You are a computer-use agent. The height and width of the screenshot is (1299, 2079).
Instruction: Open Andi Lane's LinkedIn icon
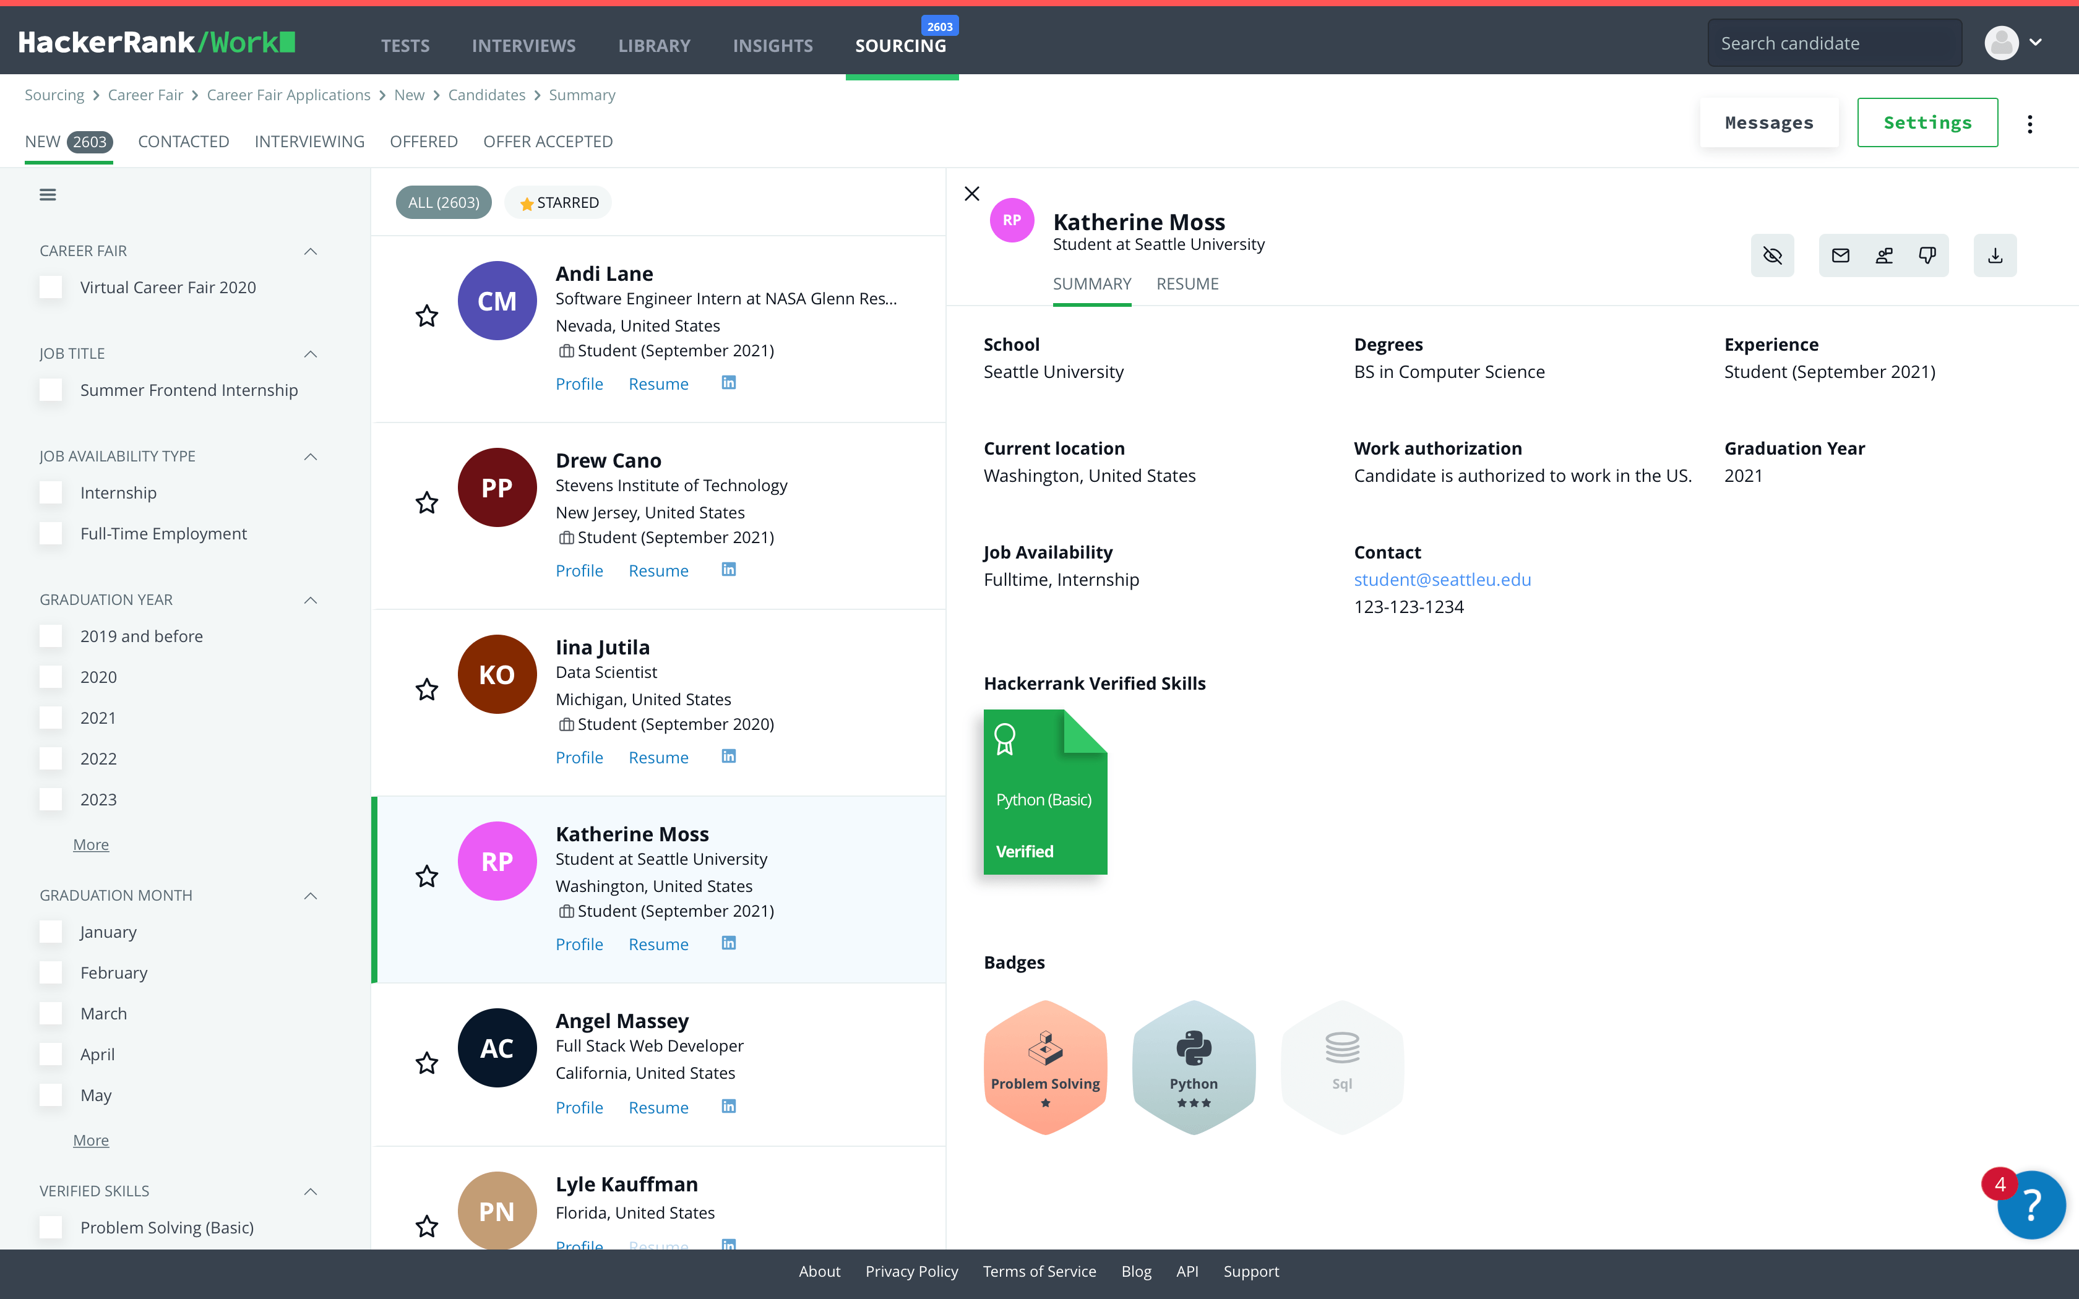(x=728, y=383)
